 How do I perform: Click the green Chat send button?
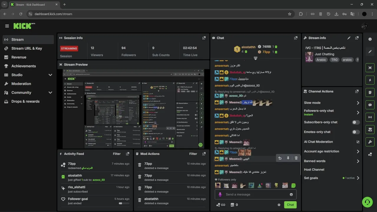[290, 205]
